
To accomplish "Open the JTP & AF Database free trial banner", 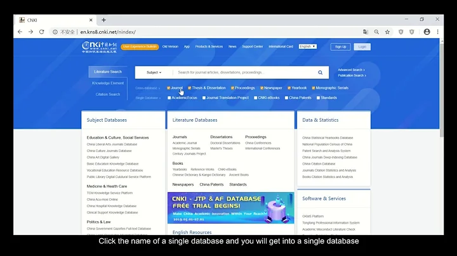I will (x=231, y=208).
